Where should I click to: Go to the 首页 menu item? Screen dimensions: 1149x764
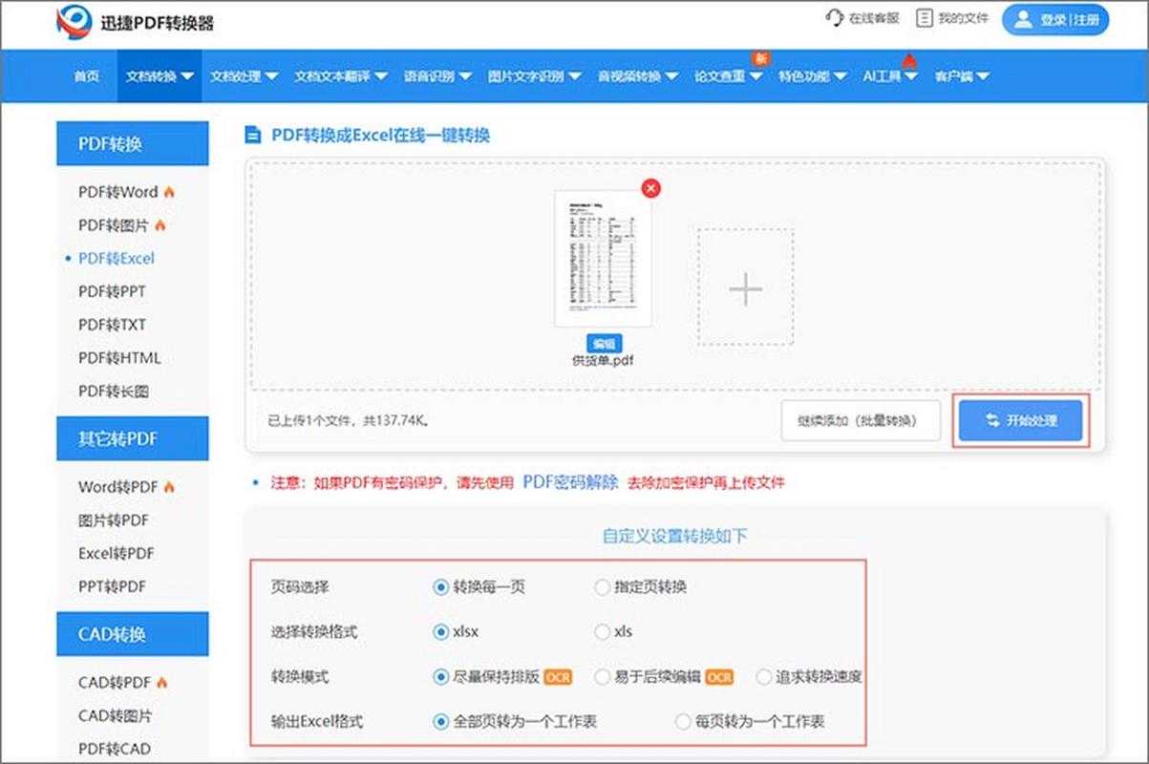coord(85,76)
